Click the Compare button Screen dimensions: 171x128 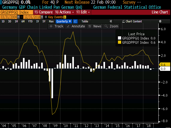[x=44, y=12]
